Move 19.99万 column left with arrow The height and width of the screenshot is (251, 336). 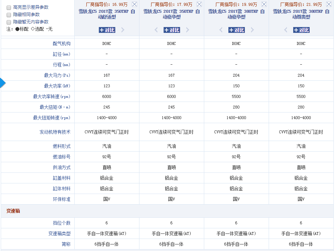[221, 30]
